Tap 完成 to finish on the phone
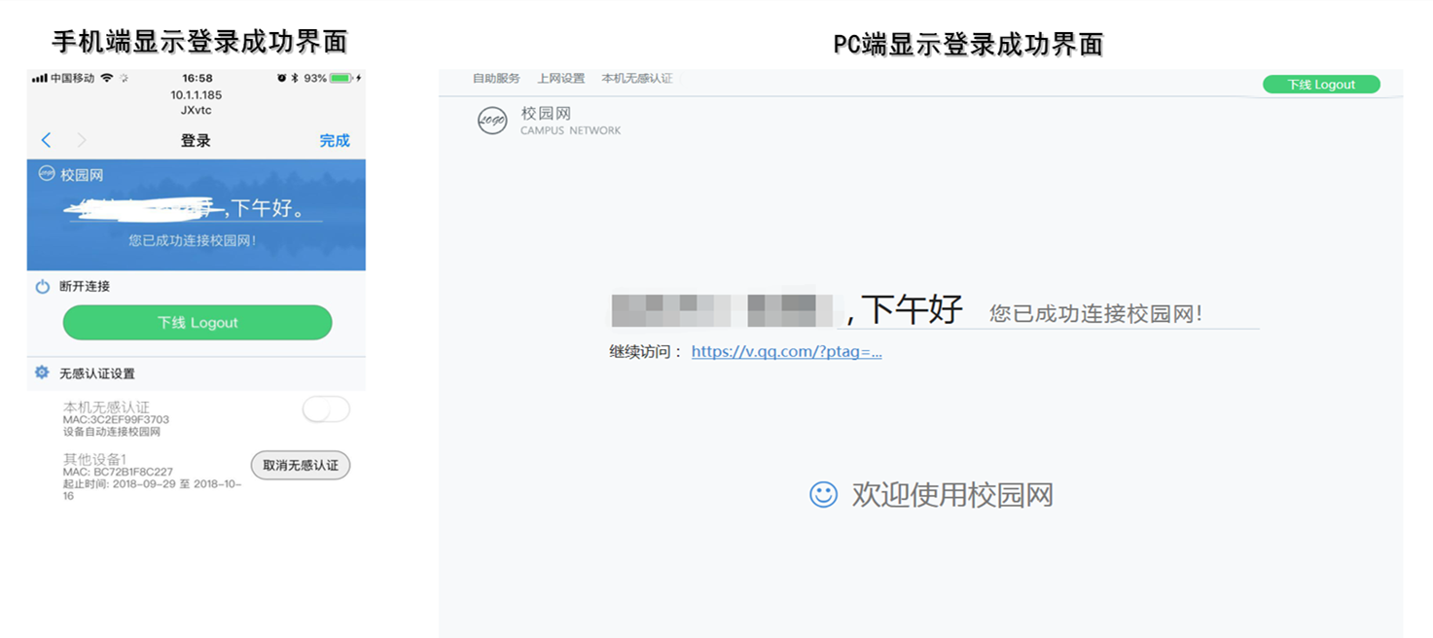 (335, 140)
